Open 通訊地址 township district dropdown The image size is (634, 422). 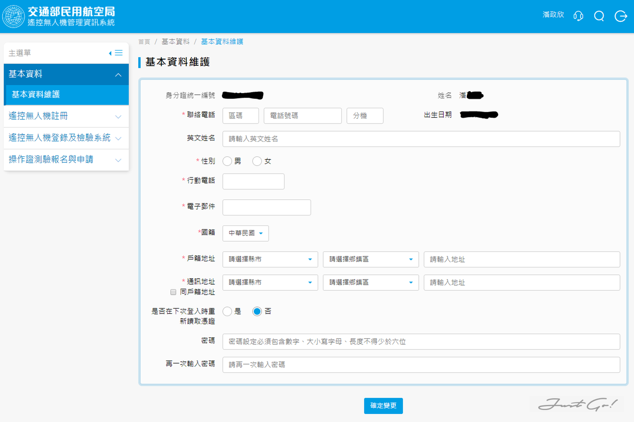[x=371, y=282]
